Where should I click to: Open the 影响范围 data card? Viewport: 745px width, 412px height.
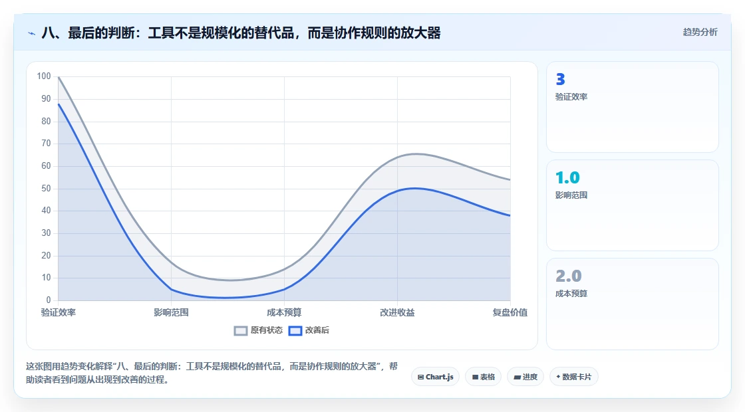point(633,205)
